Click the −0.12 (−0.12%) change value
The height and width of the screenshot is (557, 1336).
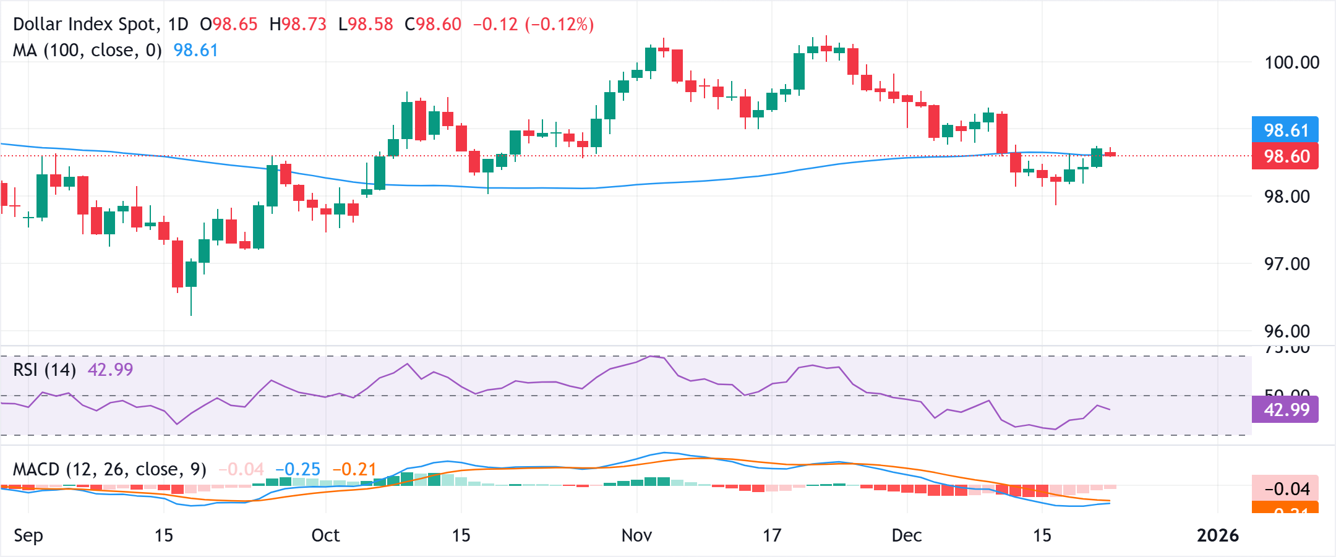tap(533, 24)
